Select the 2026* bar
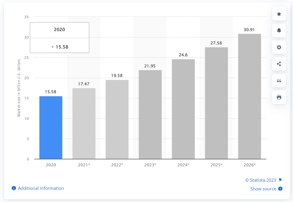Viewport: 293px width, 202px height. 249,97
